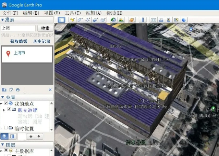This screenshot has width=219, height=156.
Task: Open the 文件(F) menu
Action: pyautogui.click(x=10, y=13)
